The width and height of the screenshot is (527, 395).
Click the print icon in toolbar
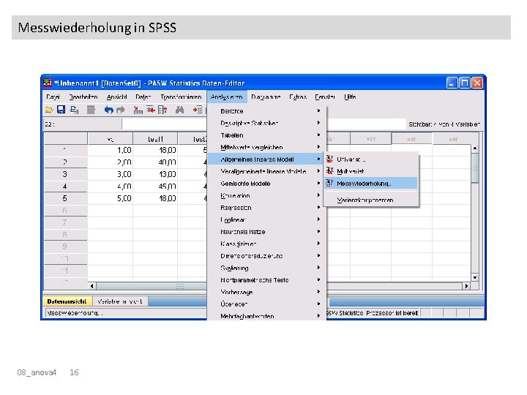74,110
